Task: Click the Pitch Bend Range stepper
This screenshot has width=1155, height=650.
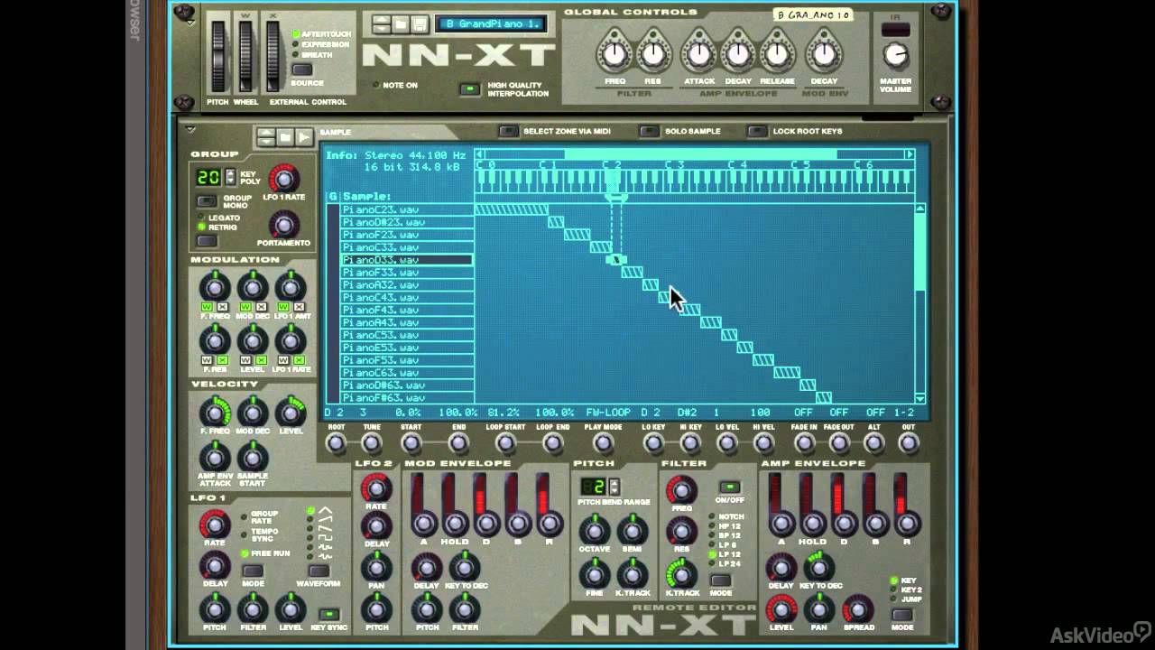Action: click(x=614, y=487)
